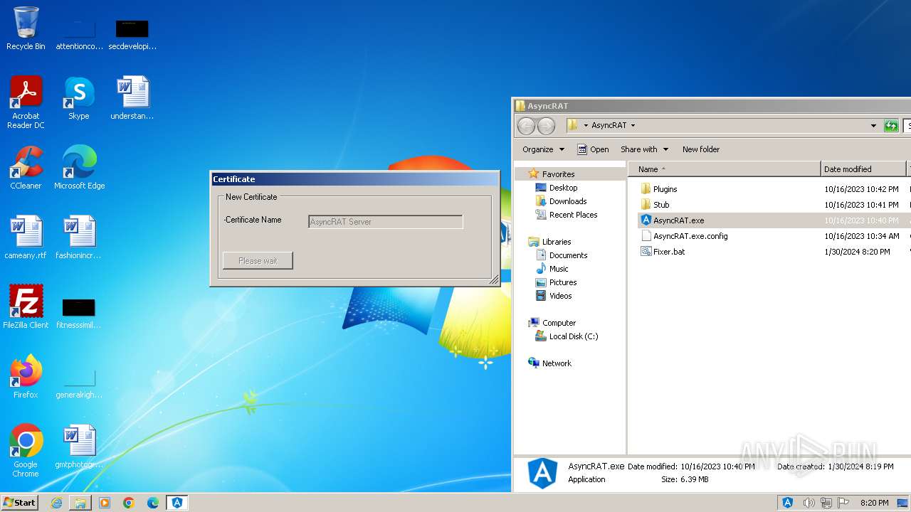
Task: Select the secdevelopi... desktop file
Action: [x=132, y=34]
